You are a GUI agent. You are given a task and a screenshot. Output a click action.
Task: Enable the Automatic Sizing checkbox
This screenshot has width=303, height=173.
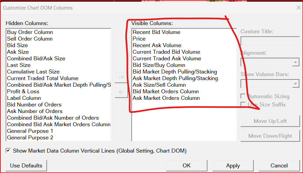click(243, 97)
